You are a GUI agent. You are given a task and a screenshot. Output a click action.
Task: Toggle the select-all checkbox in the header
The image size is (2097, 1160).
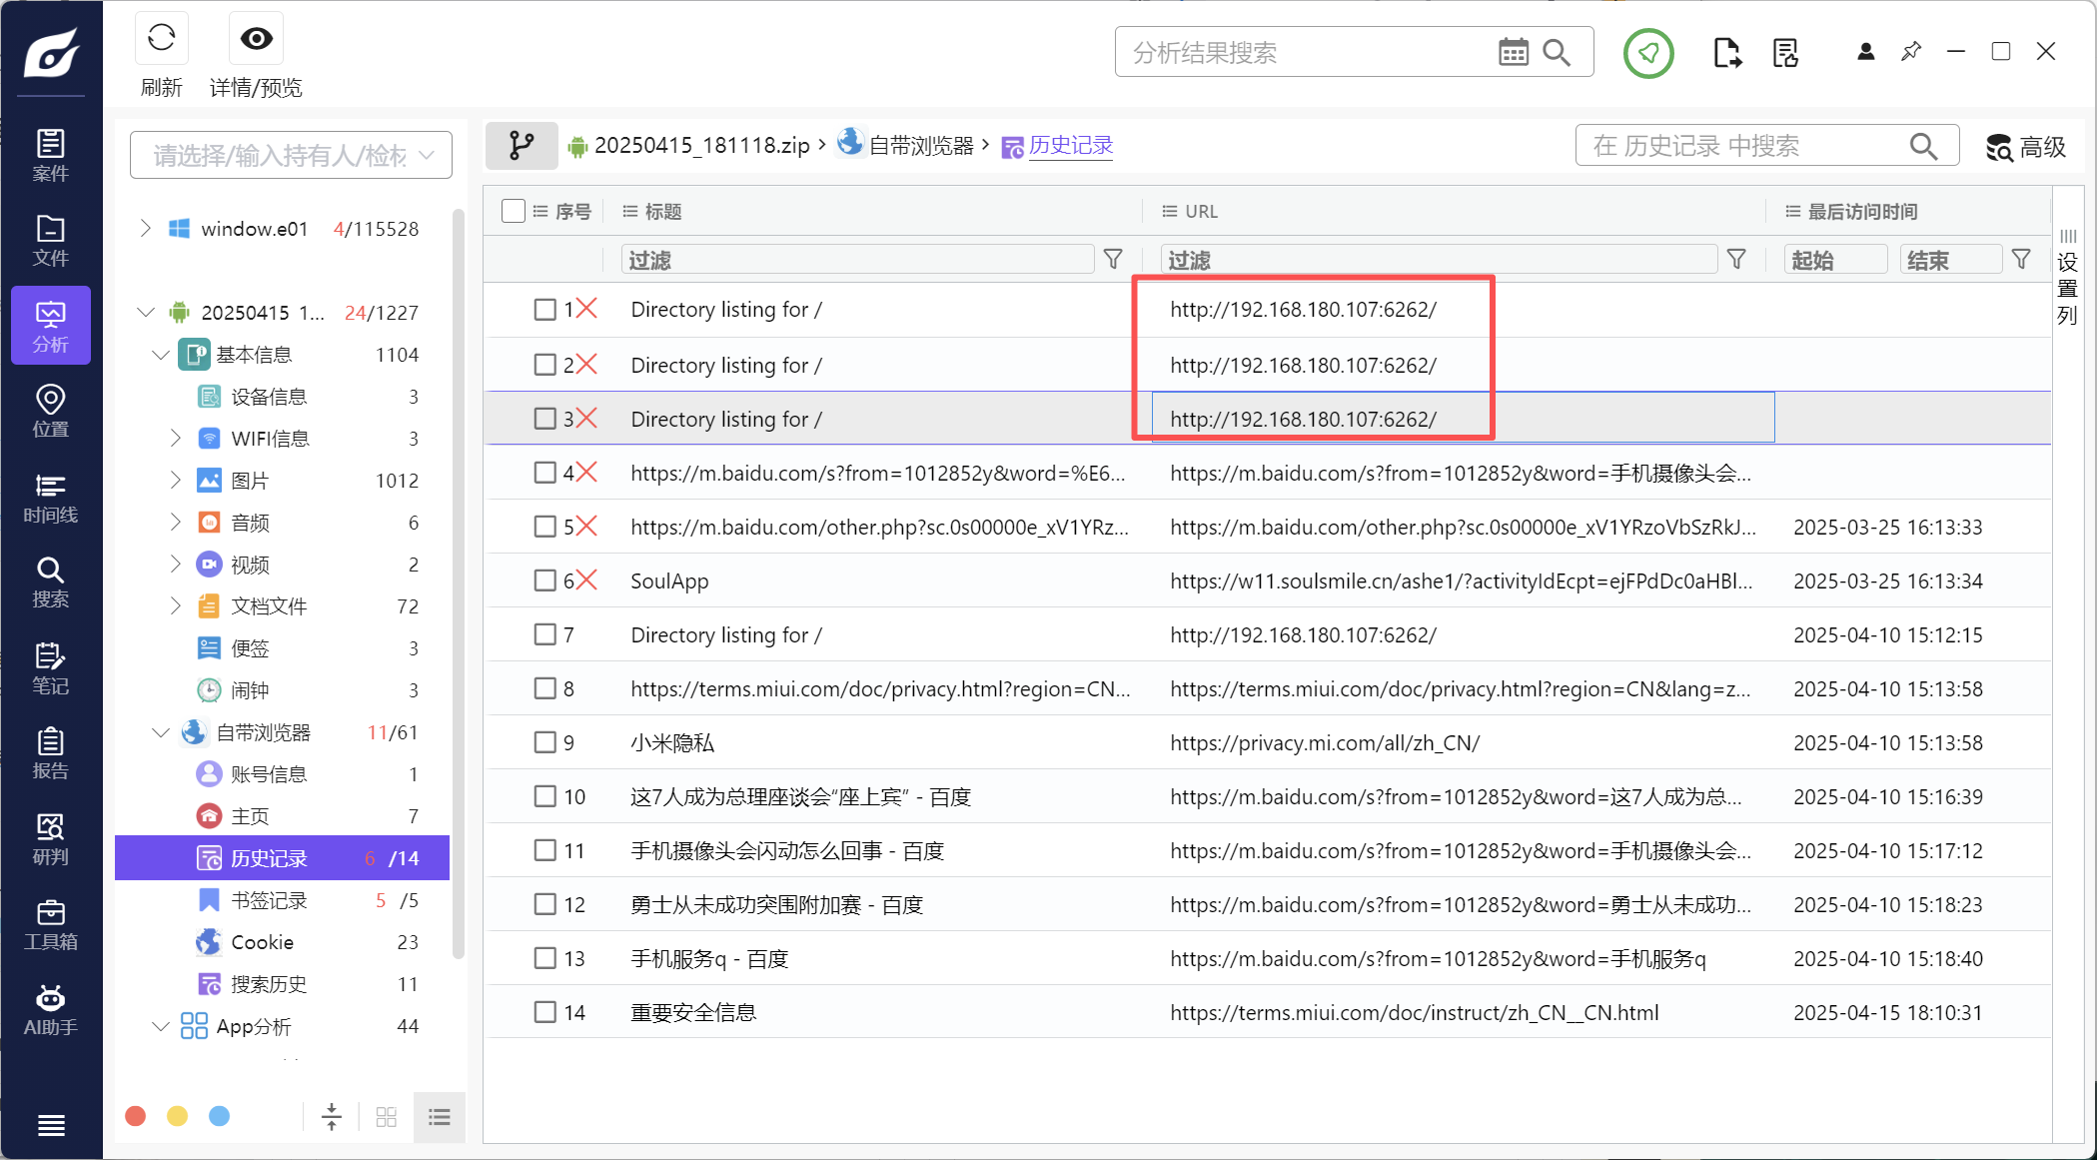pyautogui.click(x=514, y=211)
